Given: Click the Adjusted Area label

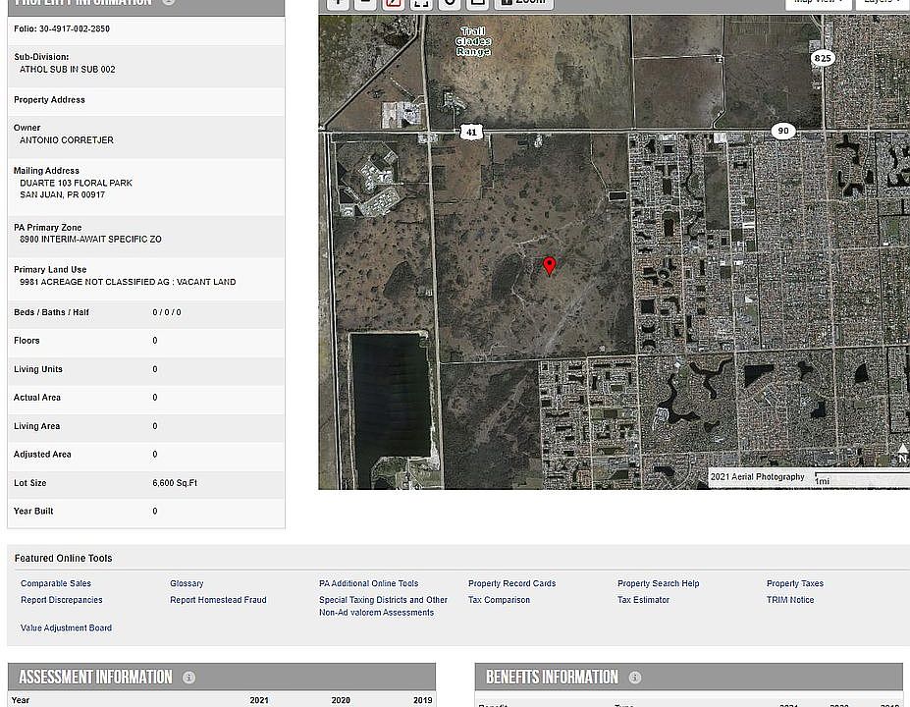Looking at the screenshot, I should [x=42, y=455].
